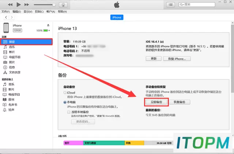
Task: Open the 显示(V) menu
Action: (x=28, y=12)
